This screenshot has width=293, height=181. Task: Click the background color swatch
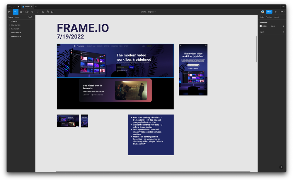pyautogui.click(x=260, y=26)
